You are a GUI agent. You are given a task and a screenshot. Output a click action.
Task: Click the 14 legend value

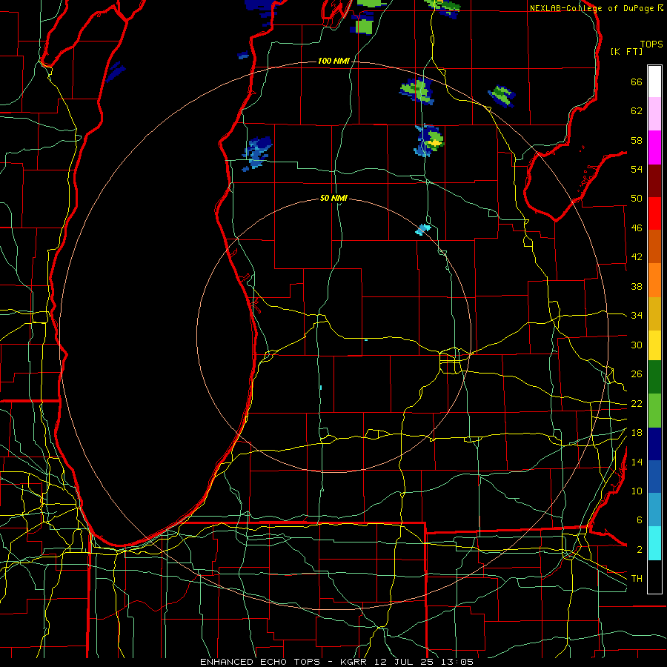637,462
